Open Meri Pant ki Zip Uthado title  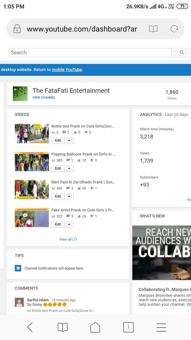83,182
